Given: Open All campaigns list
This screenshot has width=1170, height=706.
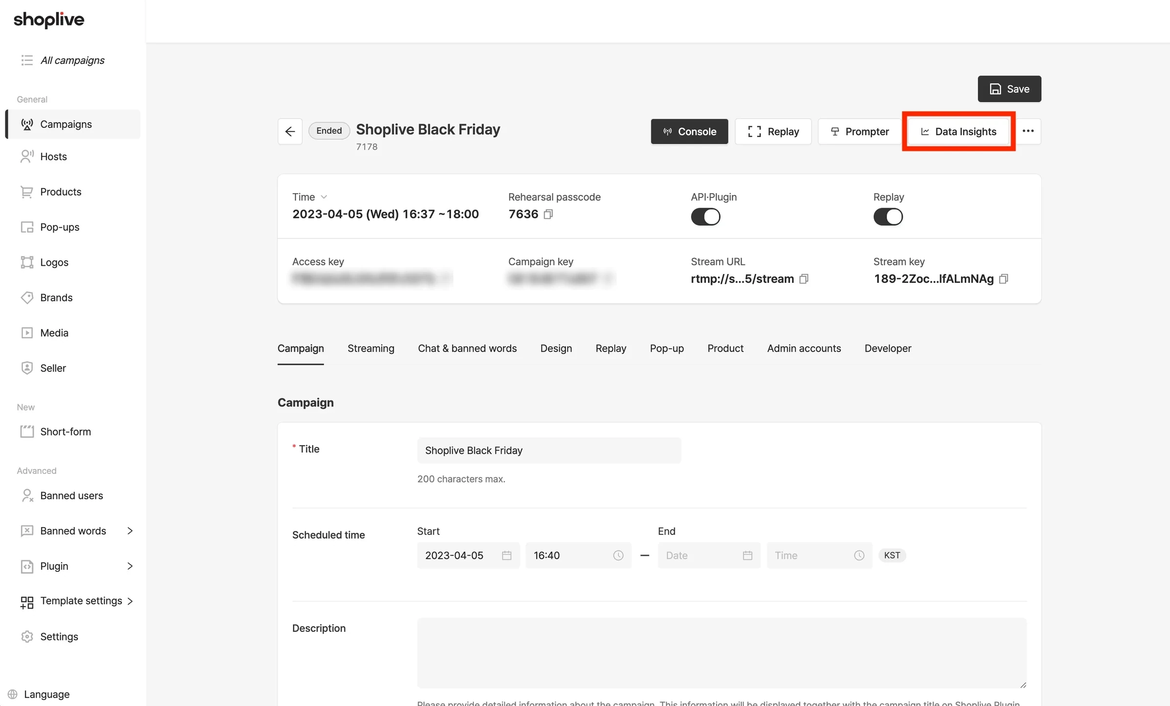Looking at the screenshot, I should 63,60.
